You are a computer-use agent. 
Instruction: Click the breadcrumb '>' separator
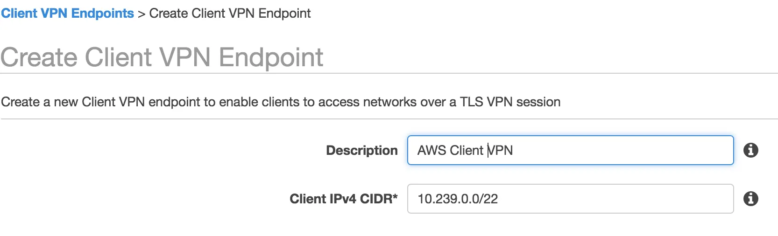coord(141,14)
